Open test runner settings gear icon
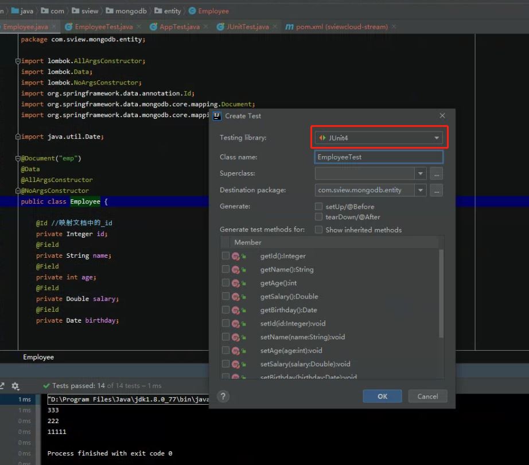This screenshot has height=465, width=529. (15, 386)
